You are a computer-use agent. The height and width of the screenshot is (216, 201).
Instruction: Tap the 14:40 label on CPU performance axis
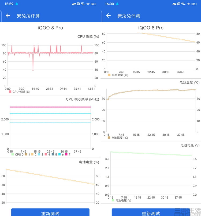coord(35,89)
